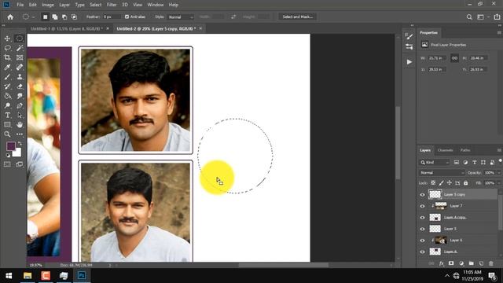The width and height of the screenshot is (503, 283).
Task: Hide Layer 5 copy visibility eye
Action: [x=422, y=195]
